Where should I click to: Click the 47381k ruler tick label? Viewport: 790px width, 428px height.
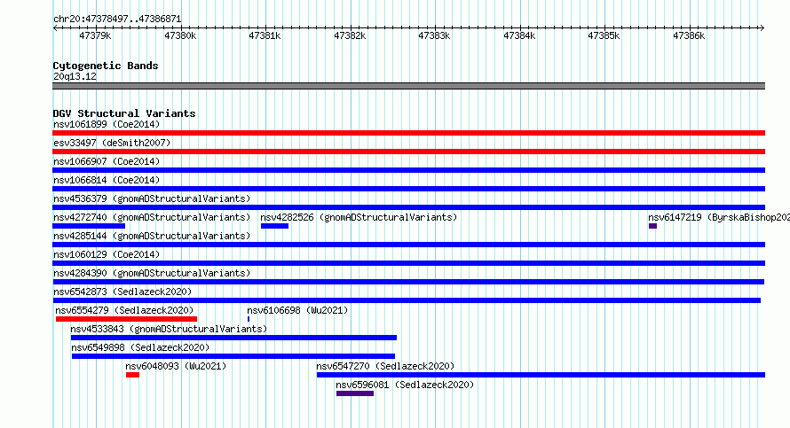point(265,36)
